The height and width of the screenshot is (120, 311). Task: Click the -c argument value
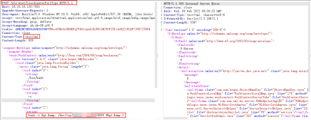coord(30,96)
